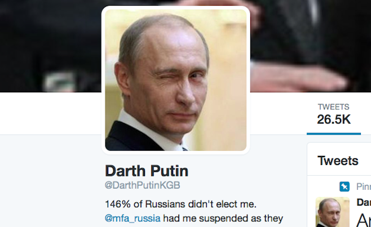Follow the @mfa_russia mention link
Image resolution: width=371 pixels, height=227 pixels.
[132, 218]
